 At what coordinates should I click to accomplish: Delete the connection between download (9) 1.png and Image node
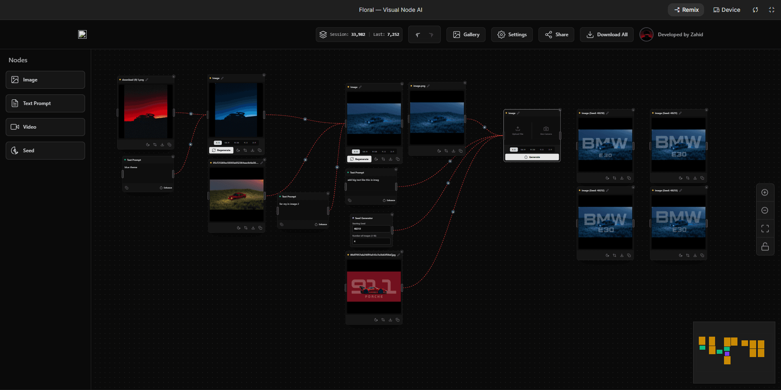point(191,114)
